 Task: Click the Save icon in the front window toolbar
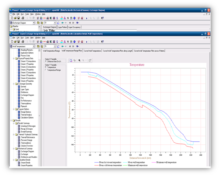click(x=18, y=42)
